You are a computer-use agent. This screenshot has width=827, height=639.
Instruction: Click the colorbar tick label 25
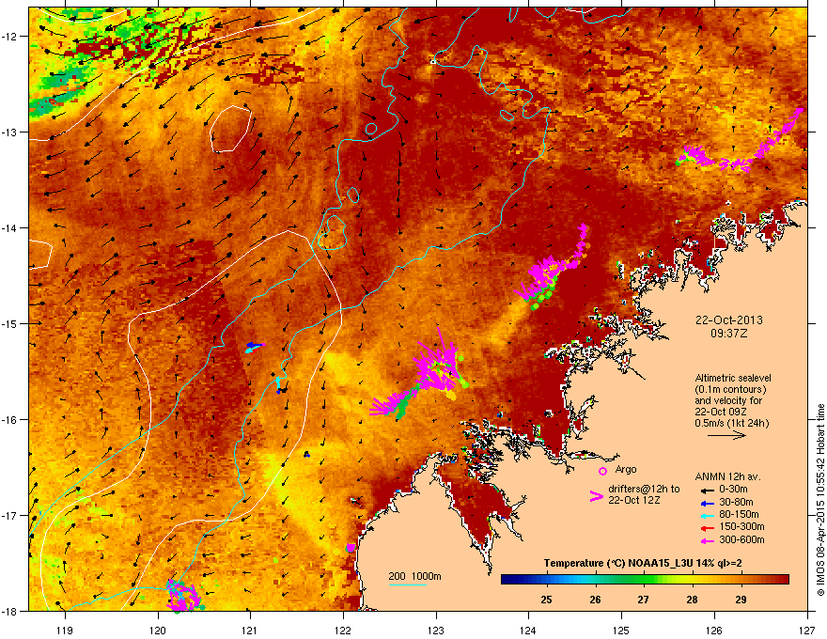point(546,600)
